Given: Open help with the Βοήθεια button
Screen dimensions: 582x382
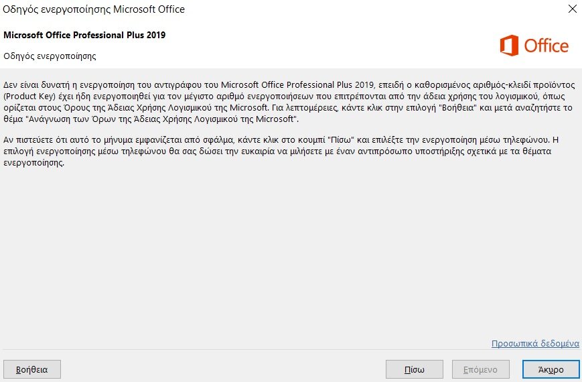Looking at the screenshot, I should pyautogui.click(x=32, y=369).
